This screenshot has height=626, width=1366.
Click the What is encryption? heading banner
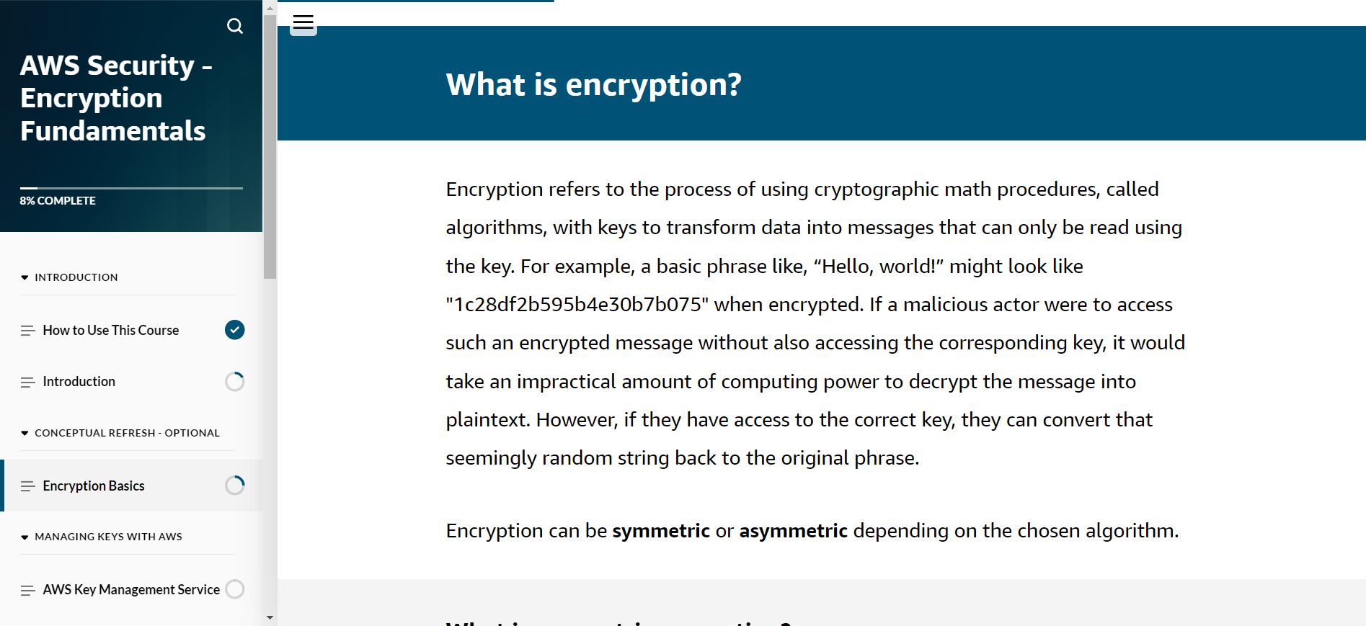tap(593, 84)
